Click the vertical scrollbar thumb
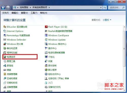 (x=124, y=49)
